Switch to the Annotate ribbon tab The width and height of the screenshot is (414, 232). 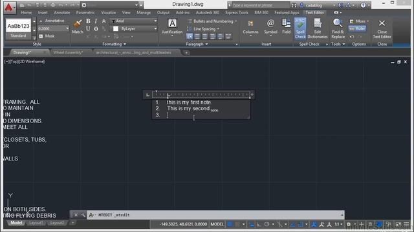pyautogui.click(x=62, y=12)
